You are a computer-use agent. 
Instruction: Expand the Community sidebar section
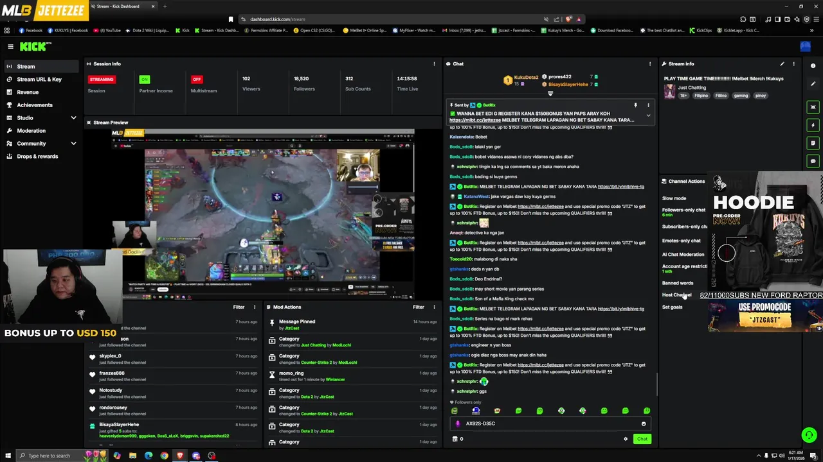tap(73, 144)
